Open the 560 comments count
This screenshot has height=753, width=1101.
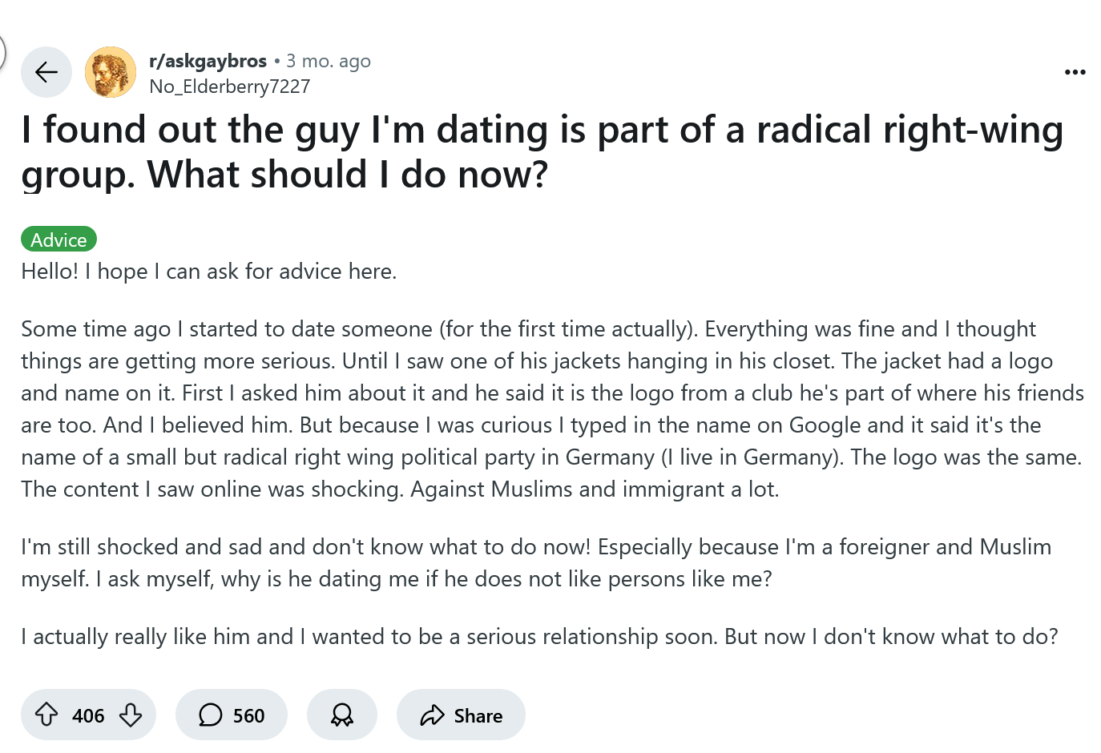coord(248,715)
